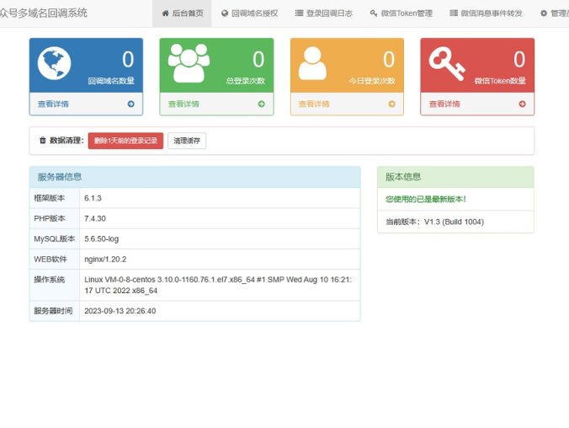This screenshot has height=428, width=569.
Task: Click the MySQL版本 row label
Action: pyautogui.click(x=55, y=239)
